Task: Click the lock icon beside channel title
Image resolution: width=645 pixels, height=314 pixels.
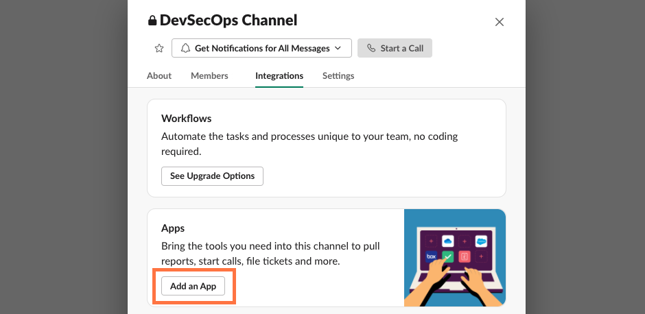Action: (x=152, y=21)
